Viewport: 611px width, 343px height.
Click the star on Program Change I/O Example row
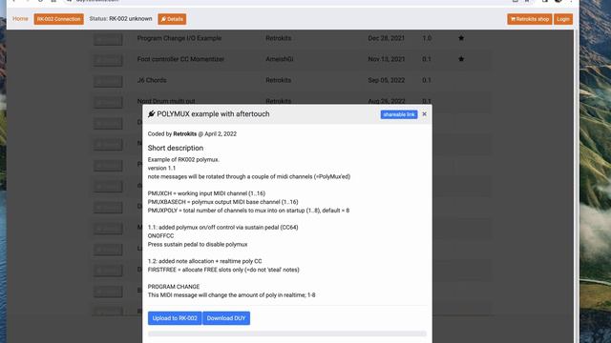click(x=461, y=38)
